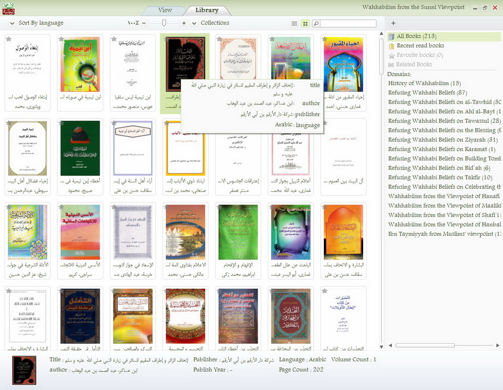The width and height of the screenshot is (503, 390).
Task: Click the 'Language : Arabic' text in info bar
Action: point(302,359)
